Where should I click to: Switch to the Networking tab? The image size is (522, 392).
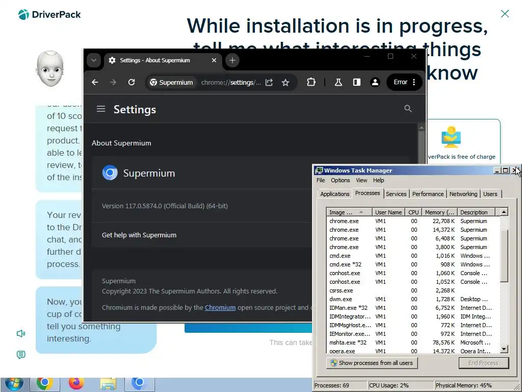tap(463, 194)
